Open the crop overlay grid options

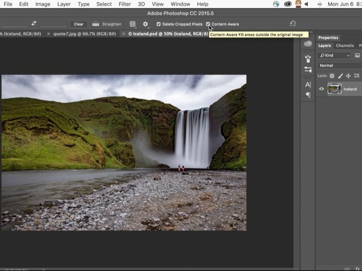click(x=133, y=24)
